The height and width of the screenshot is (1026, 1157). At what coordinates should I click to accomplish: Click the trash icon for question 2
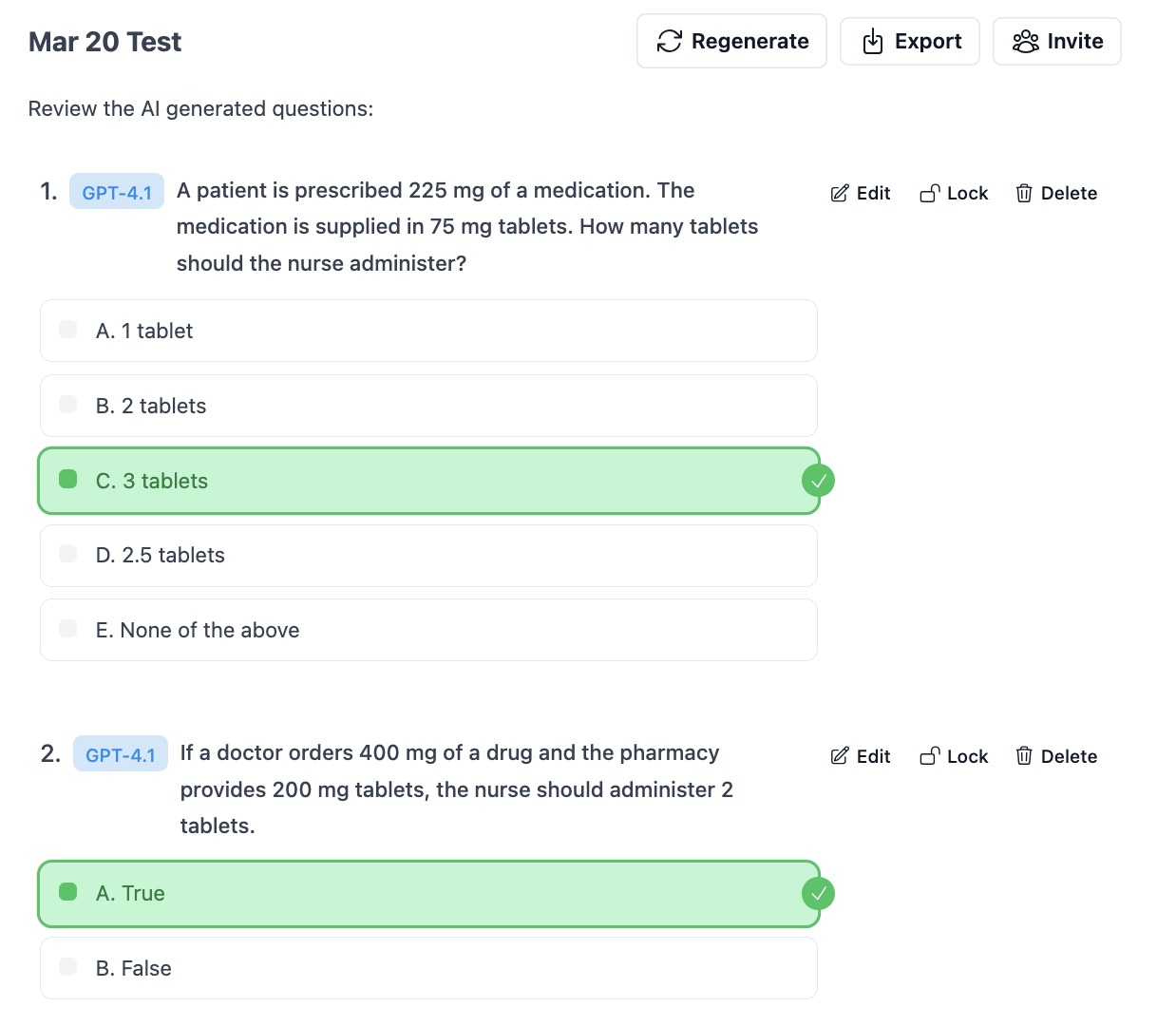coord(1024,756)
